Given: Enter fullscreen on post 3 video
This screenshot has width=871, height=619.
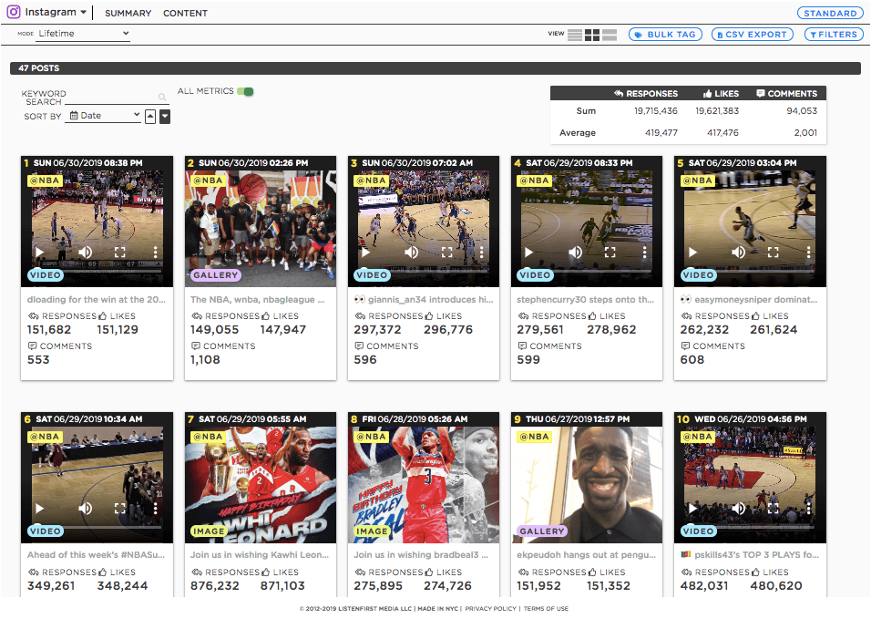Looking at the screenshot, I should click(446, 252).
